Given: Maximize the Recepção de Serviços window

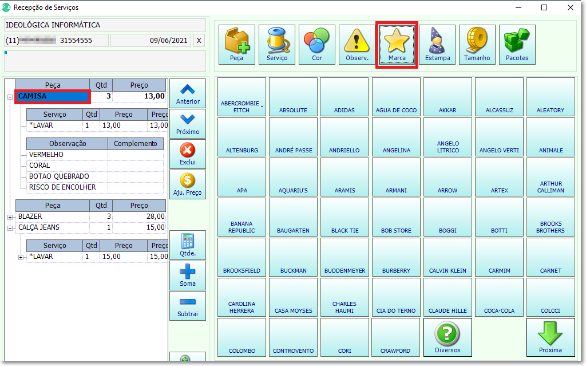Looking at the screenshot, I should click(x=544, y=7).
